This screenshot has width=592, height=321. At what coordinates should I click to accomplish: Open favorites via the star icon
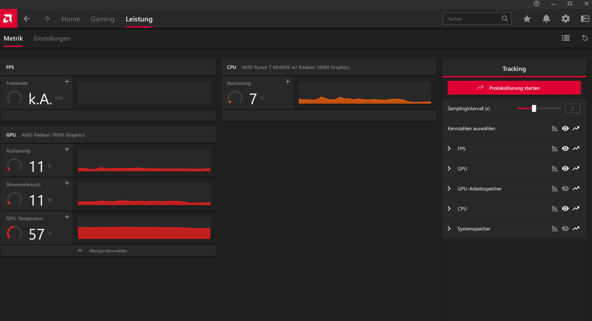pyautogui.click(x=527, y=19)
